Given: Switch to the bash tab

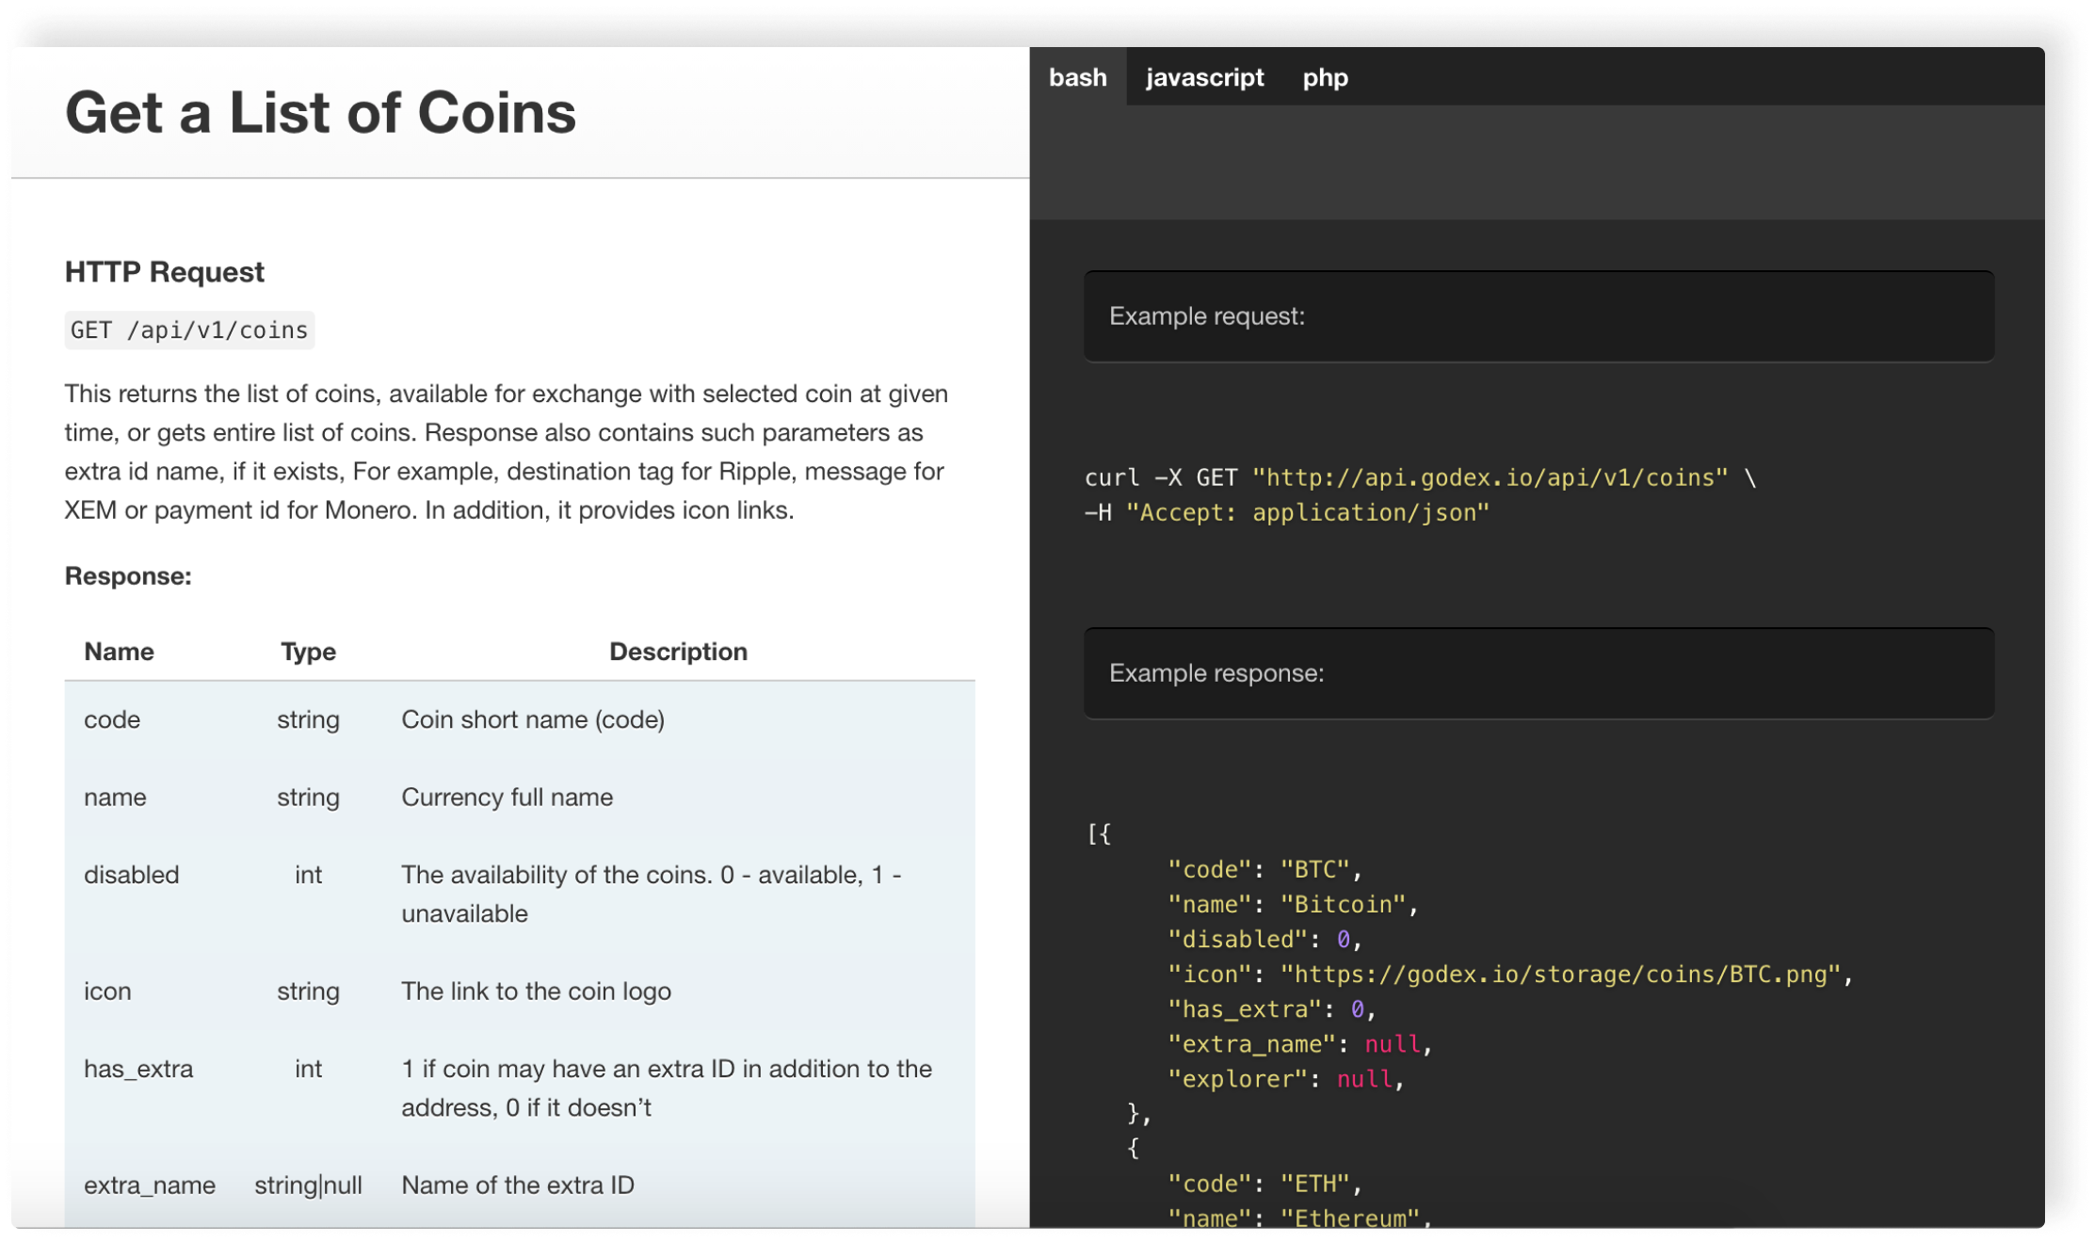Looking at the screenshot, I should click(x=1077, y=77).
